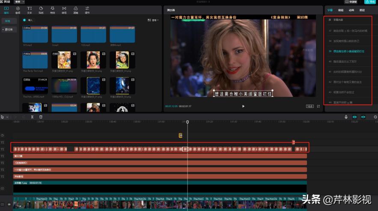Click the yellow marker clip above subtitle track
378x211 pixels.
tap(181, 135)
